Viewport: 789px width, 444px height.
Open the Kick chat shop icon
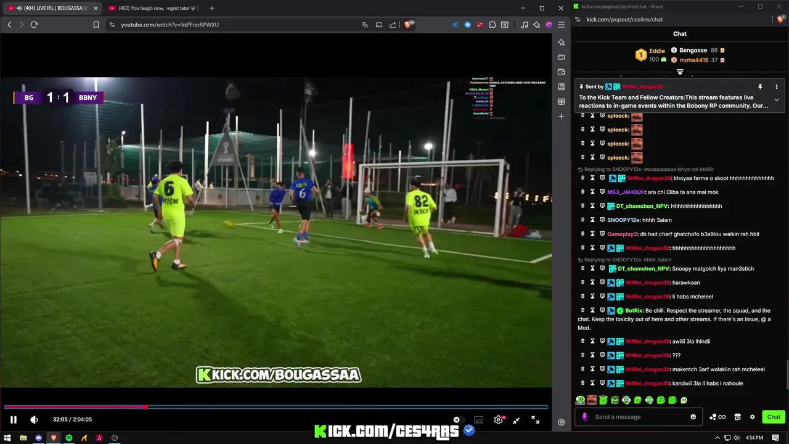click(737, 417)
